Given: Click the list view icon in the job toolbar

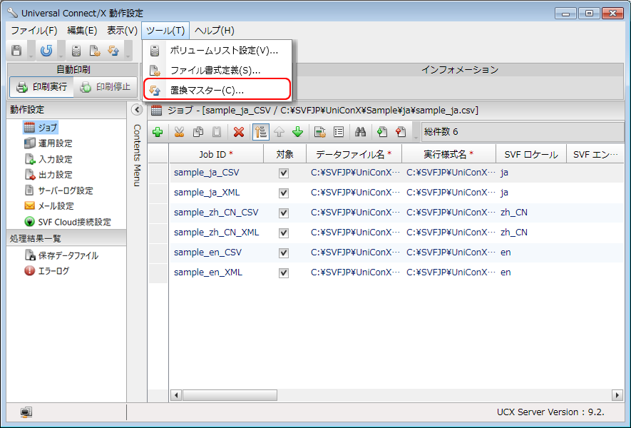Looking at the screenshot, I should [339, 132].
